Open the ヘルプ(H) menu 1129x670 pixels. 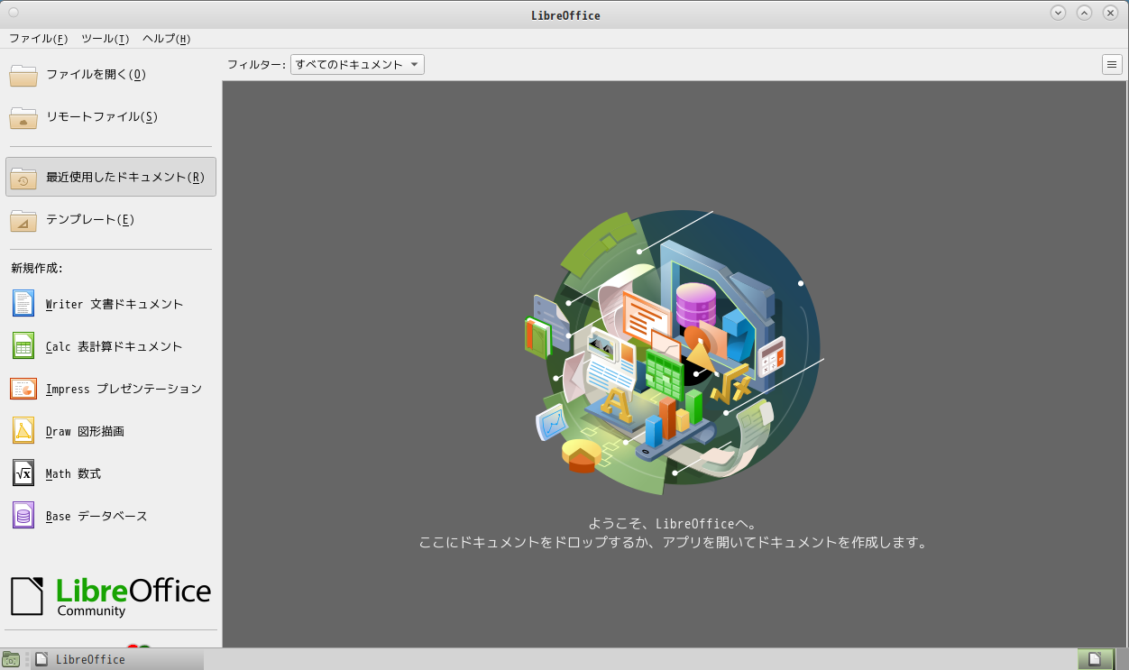tap(166, 39)
